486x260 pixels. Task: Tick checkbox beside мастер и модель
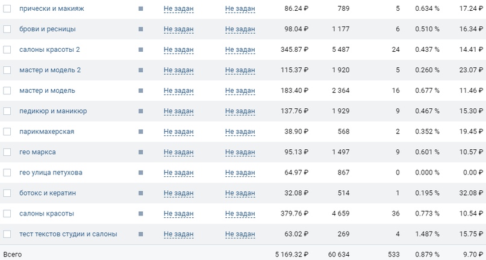pyautogui.click(x=7, y=90)
